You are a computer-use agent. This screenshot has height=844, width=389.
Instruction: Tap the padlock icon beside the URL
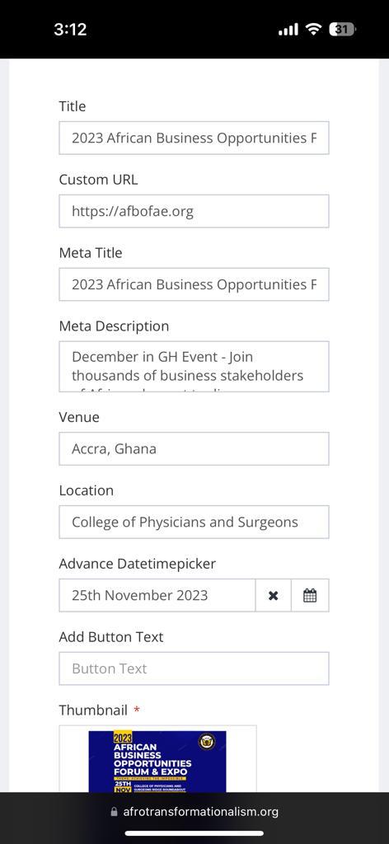114,812
